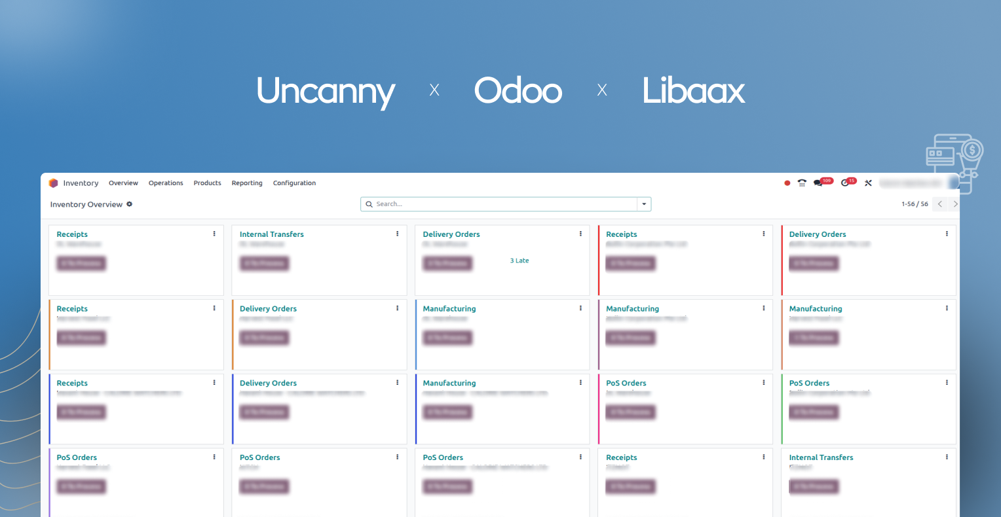Viewport: 1001px width, 517px height.
Task: Click the search magnifier icon
Action: point(369,204)
